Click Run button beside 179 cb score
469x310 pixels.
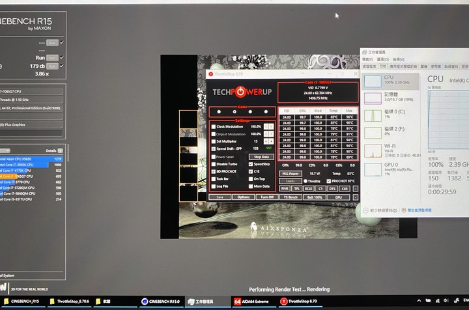click(52, 66)
